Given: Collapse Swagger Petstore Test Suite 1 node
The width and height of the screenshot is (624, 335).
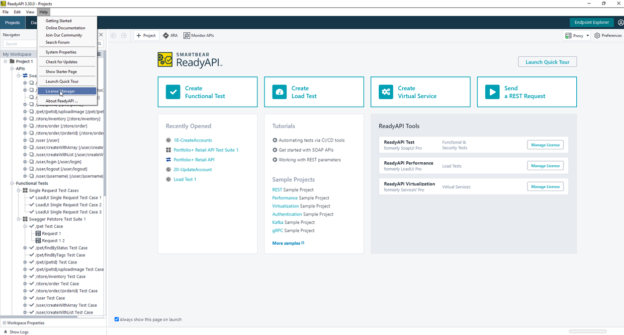Looking at the screenshot, I should coord(19,219).
